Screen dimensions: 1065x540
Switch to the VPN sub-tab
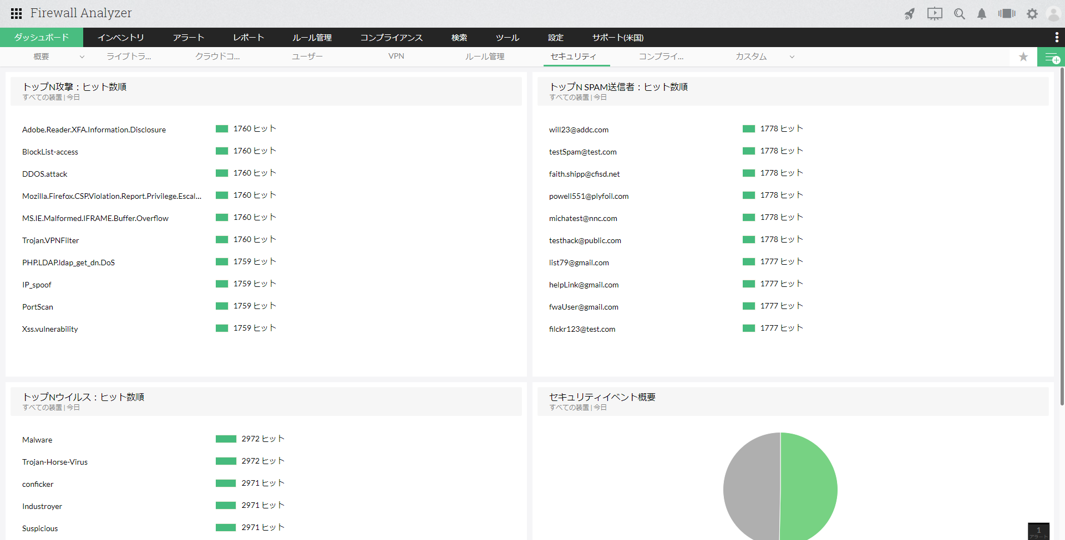[x=396, y=56]
